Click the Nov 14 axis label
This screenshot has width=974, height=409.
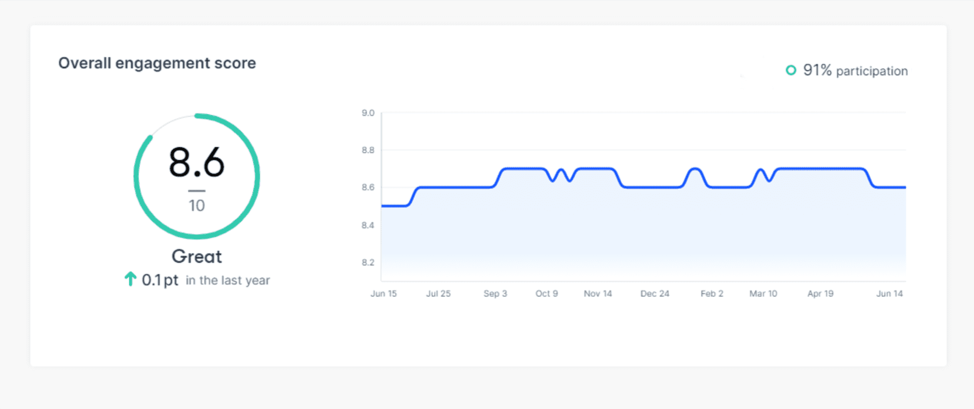tap(598, 294)
